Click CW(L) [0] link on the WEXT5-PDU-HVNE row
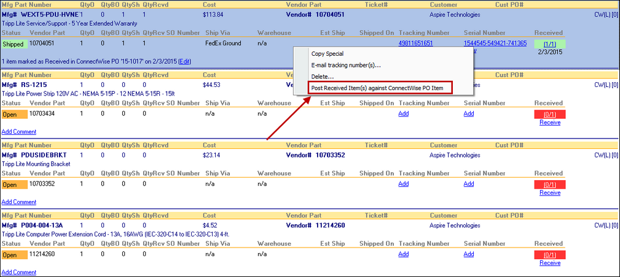The height and width of the screenshot is (277, 620). 606,13
